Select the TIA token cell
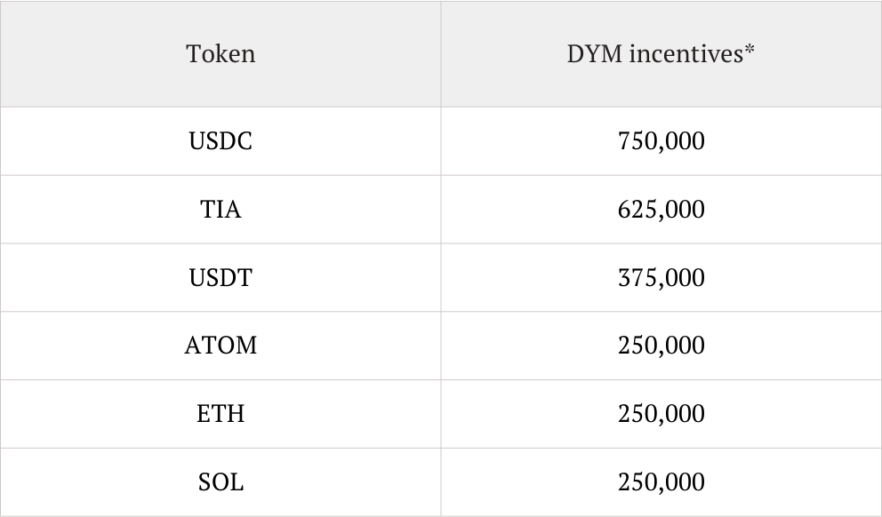The image size is (882, 517). click(220, 210)
